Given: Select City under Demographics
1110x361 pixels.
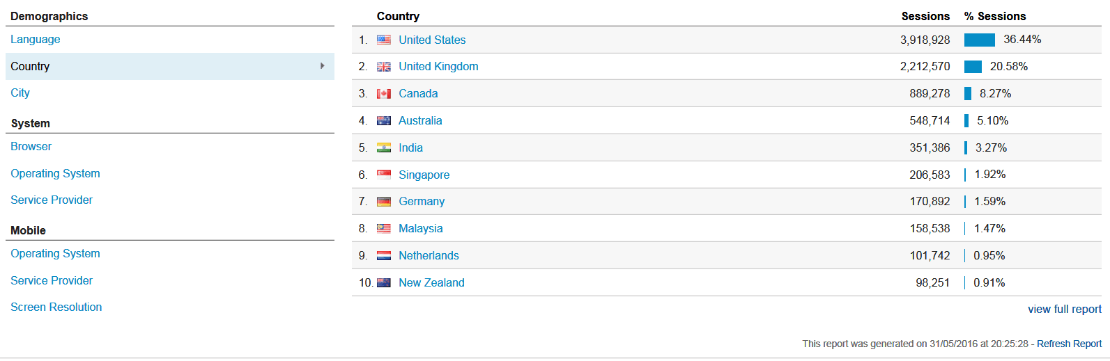Looking at the screenshot, I should point(20,93).
